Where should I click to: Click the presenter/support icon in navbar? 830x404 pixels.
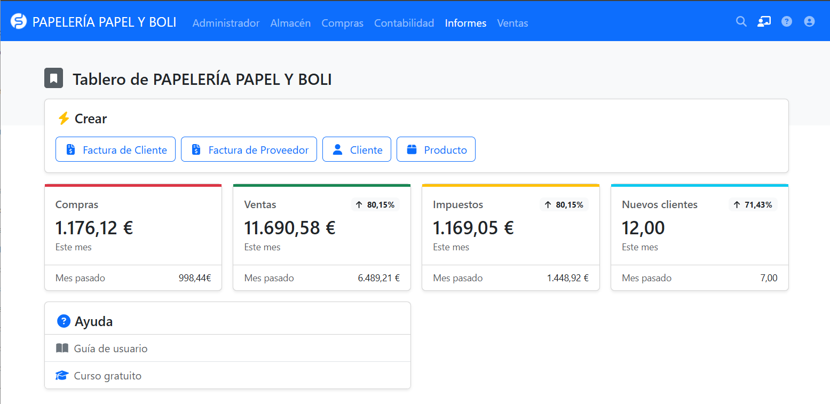(x=764, y=21)
